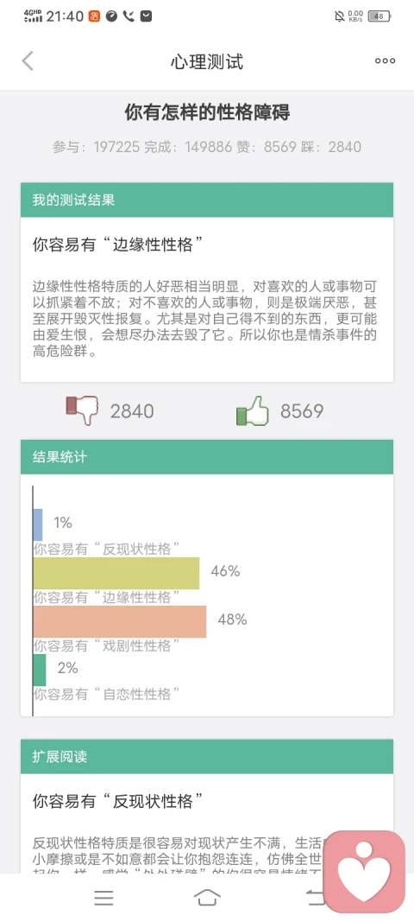Viewport: 414px width, 922px height.
Task: Select the 扩展阅读 section header
Action: coord(207,757)
